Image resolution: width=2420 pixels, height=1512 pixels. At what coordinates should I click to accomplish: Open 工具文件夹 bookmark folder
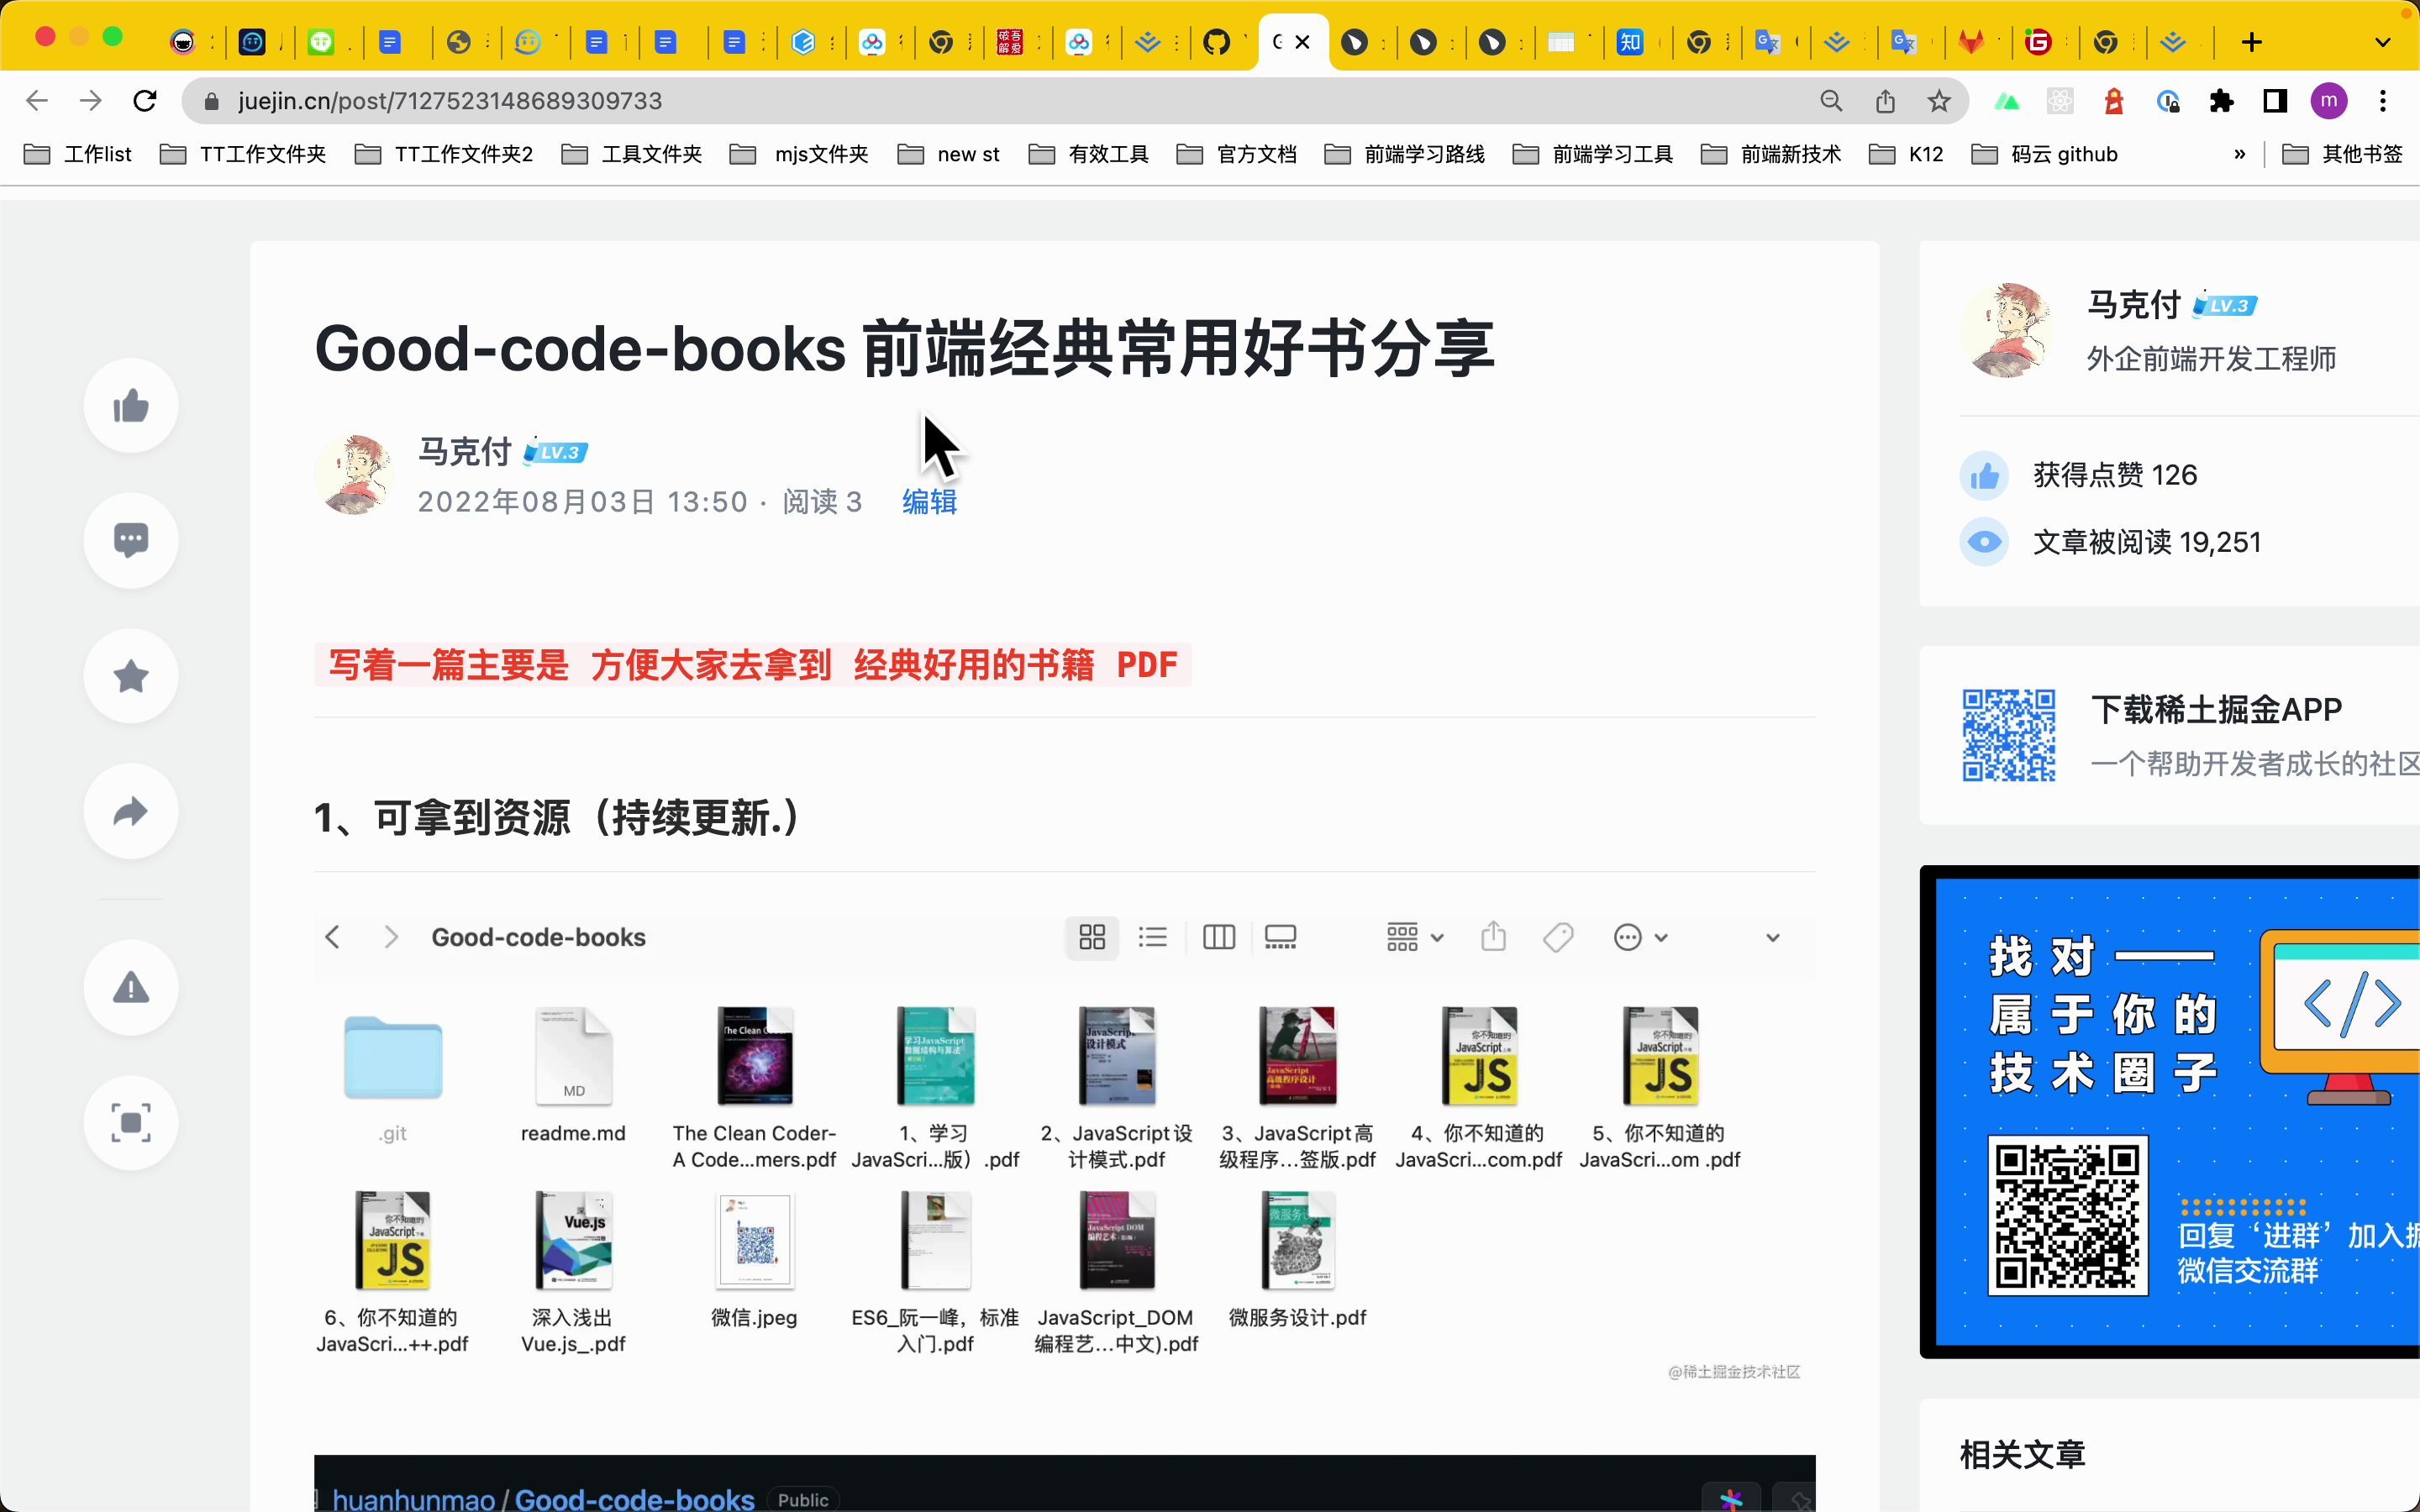[x=633, y=154]
